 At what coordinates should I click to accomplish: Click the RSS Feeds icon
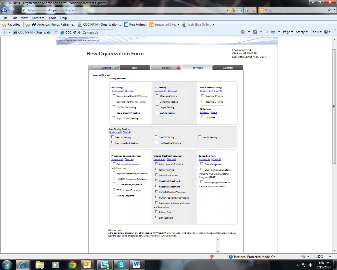point(255,32)
